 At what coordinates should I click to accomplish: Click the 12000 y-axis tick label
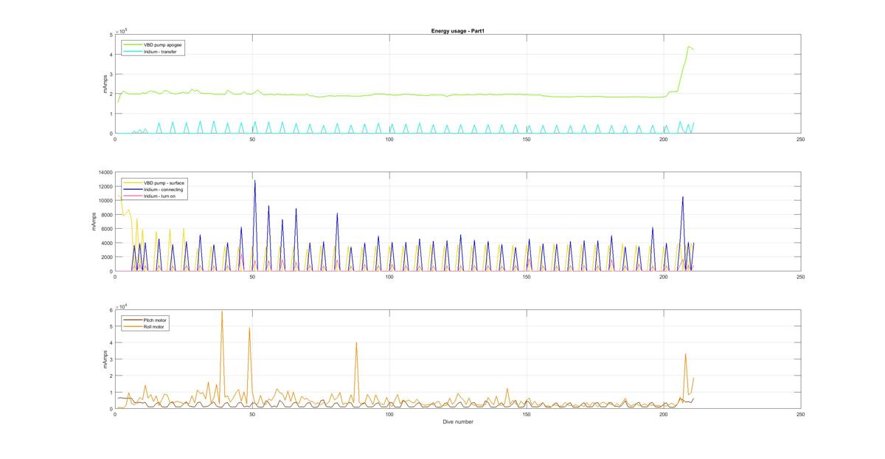[104, 187]
